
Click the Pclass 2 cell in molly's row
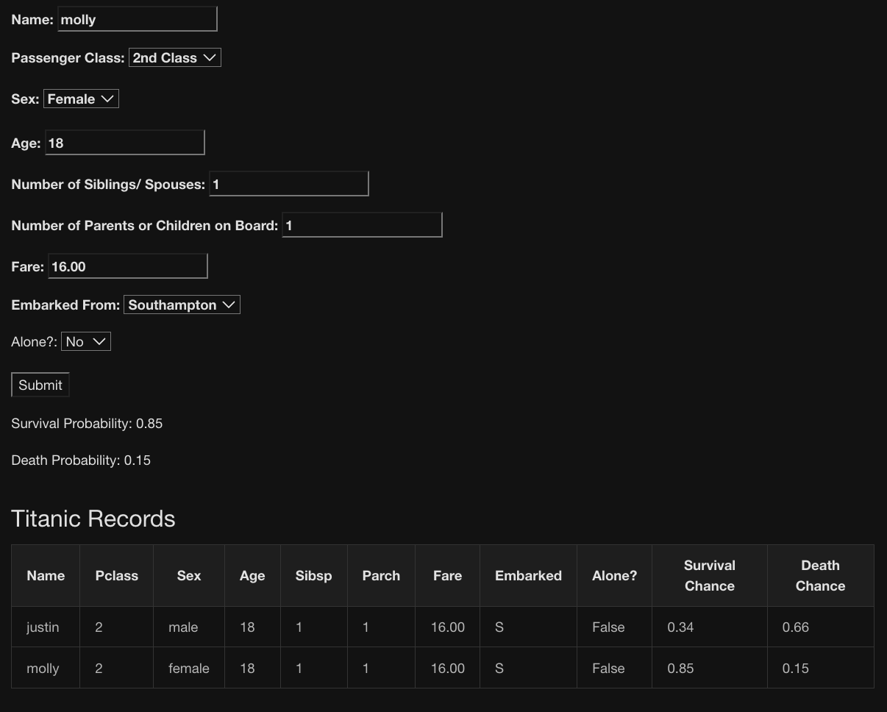(117, 669)
